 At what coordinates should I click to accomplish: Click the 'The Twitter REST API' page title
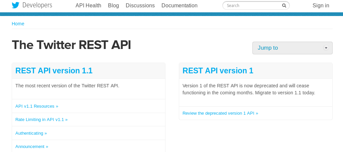tap(71, 45)
